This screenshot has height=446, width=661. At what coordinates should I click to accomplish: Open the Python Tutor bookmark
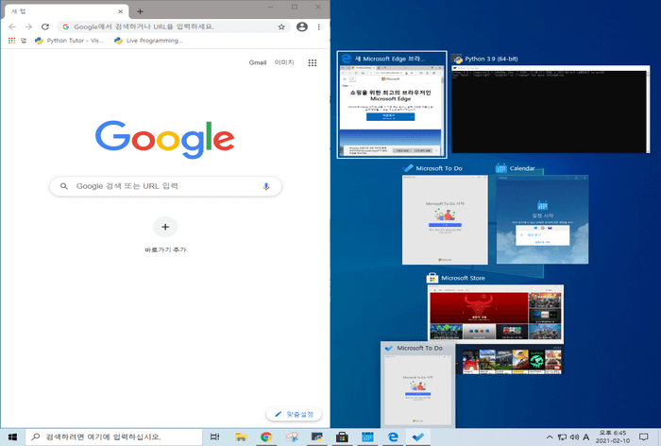(70, 41)
